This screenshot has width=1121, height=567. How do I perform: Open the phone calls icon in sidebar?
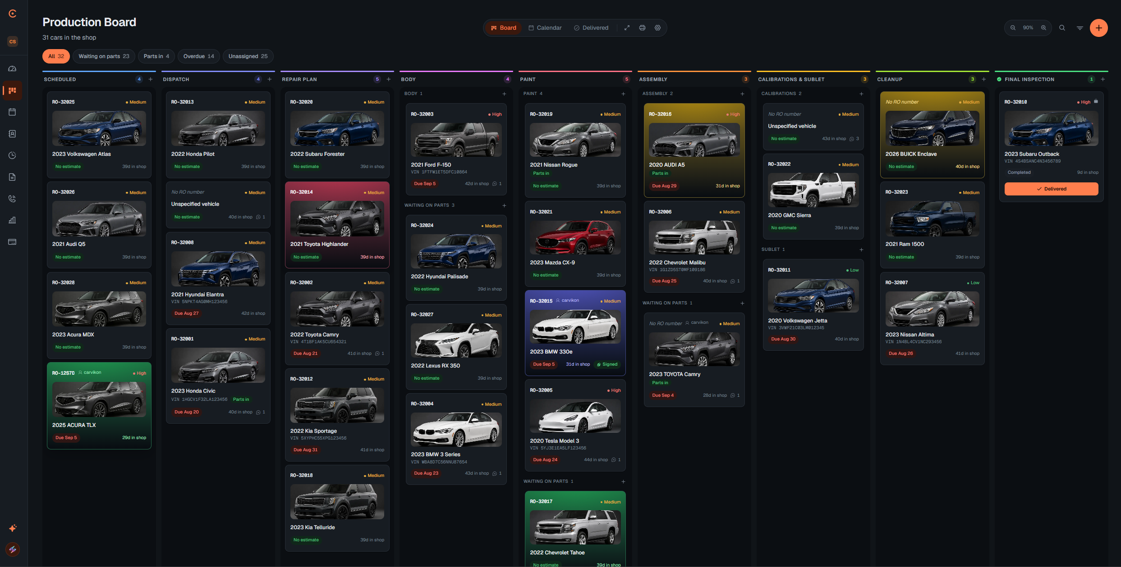pos(12,199)
